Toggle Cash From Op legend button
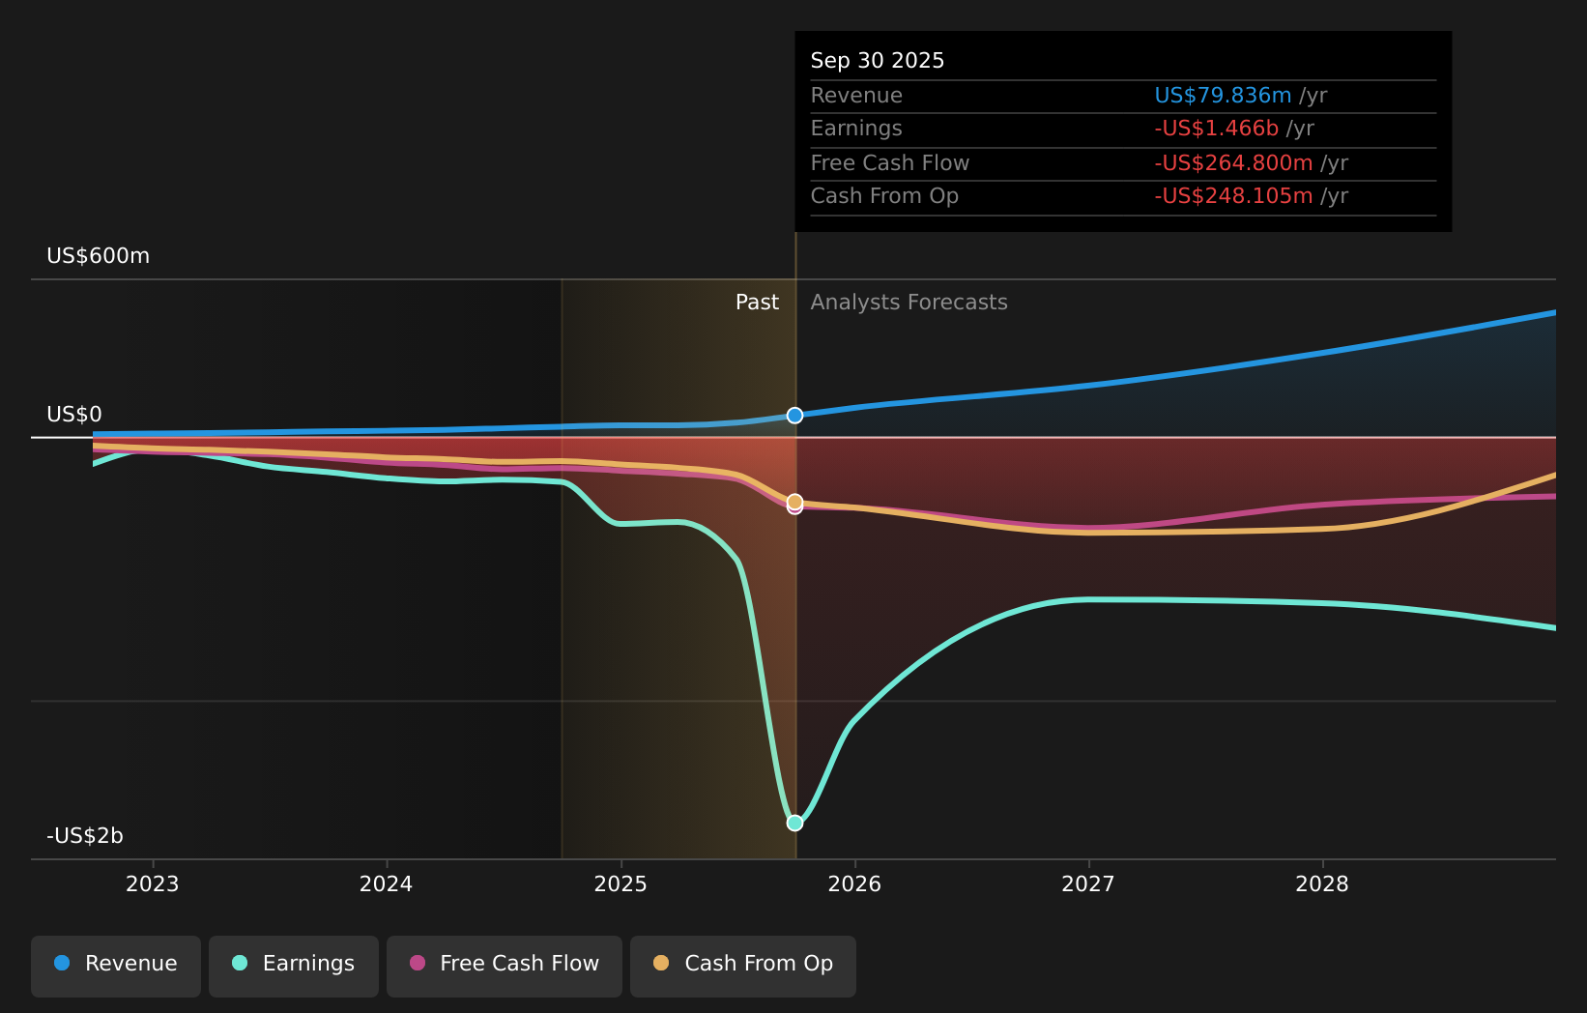This screenshot has width=1587, height=1013. pyautogui.click(x=743, y=966)
